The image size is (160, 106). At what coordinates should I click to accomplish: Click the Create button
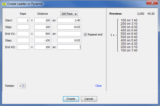point(71,99)
